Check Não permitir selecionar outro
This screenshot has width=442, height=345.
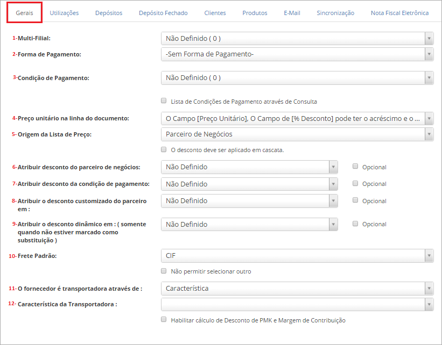point(164,271)
